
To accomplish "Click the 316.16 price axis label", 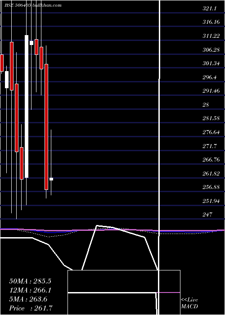I will click(x=211, y=22).
